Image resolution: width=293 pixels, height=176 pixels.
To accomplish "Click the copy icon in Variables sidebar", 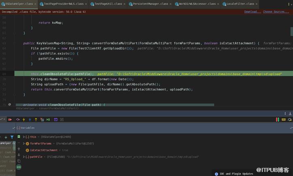I will click(19, 161).
